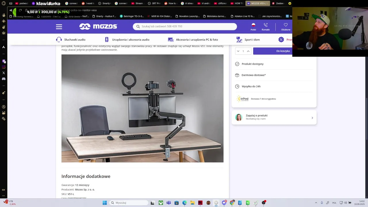Open sidebar settings gear icon
The width and height of the screenshot is (368, 207).
click(3, 119)
